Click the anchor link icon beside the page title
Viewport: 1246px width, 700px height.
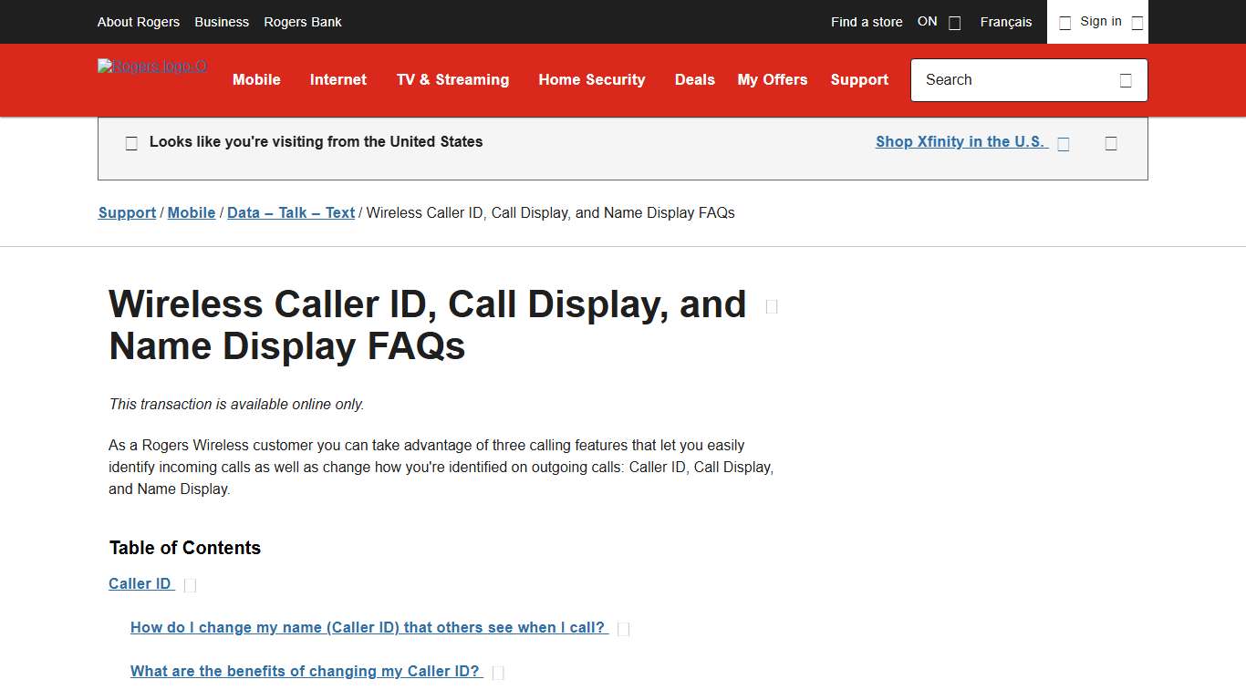(771, 306)
